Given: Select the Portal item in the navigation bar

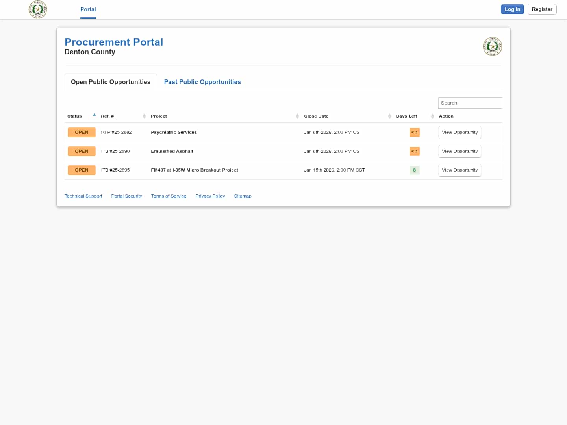Looking at the screenshot, I should tap(88, 9).
